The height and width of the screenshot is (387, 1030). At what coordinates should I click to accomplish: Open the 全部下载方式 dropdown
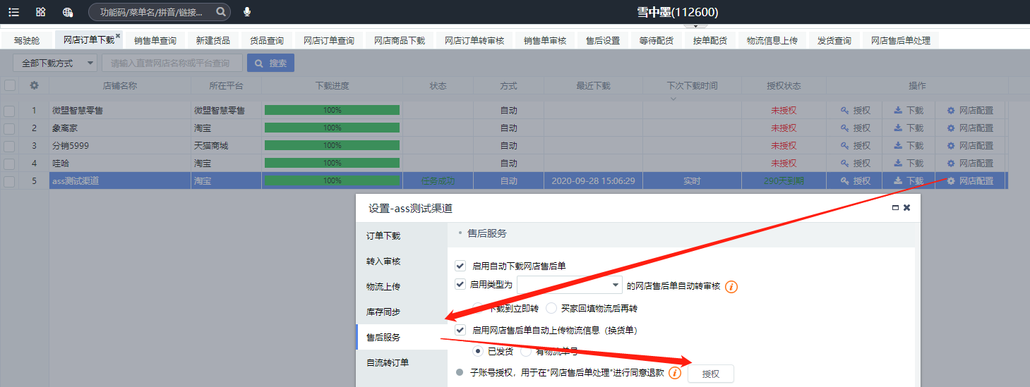(55, 63)
